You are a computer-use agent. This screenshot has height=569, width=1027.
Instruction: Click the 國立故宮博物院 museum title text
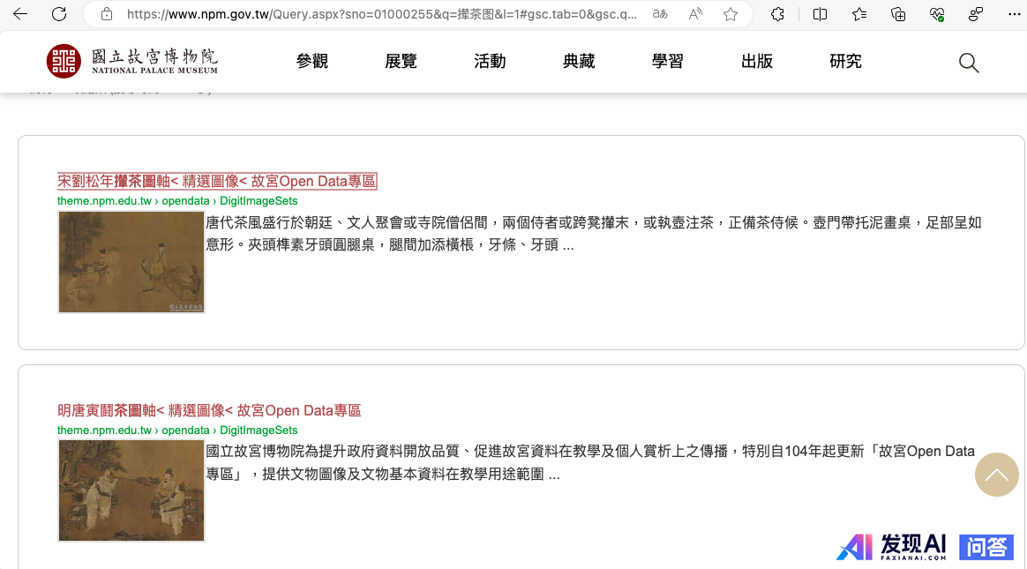click(154, 56)
